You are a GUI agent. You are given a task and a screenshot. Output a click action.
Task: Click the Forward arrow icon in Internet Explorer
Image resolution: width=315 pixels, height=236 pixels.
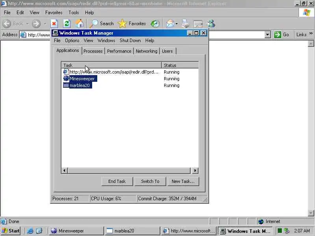(36, 24)
